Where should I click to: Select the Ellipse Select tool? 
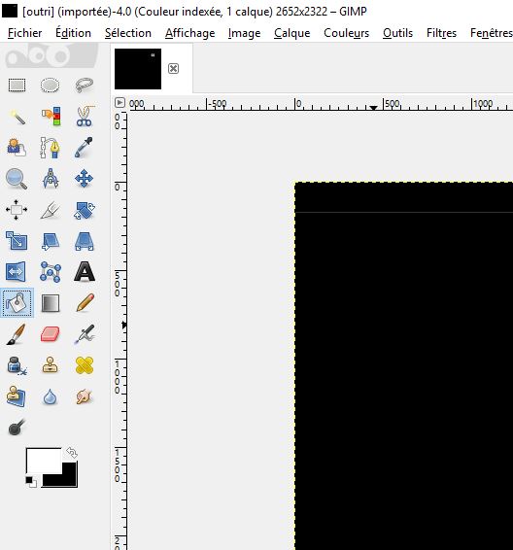point(51,86)
